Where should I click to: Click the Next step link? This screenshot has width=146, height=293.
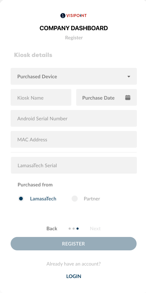(x=95, y=228)
